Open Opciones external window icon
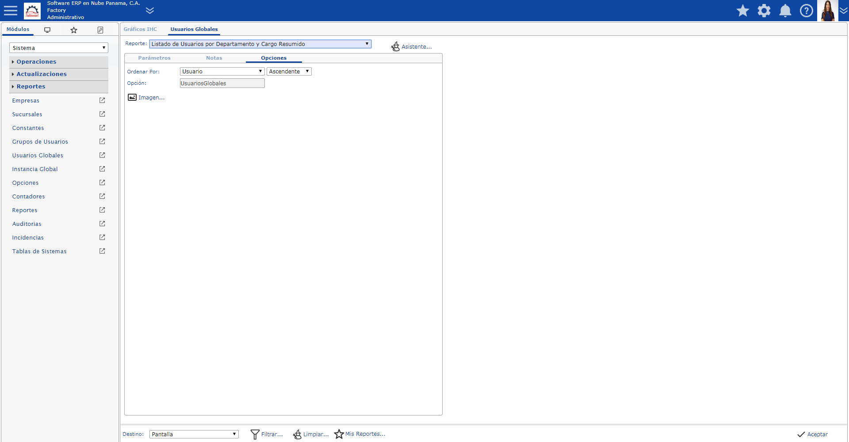The height and width of the screenshot is (442, 849). click(x=102, y=183)
